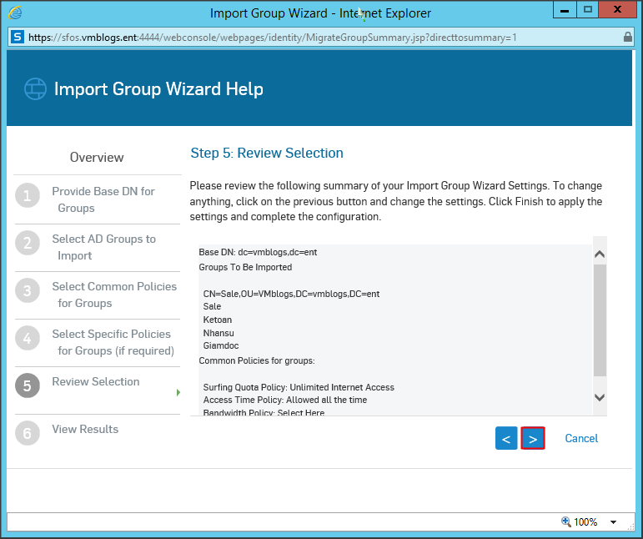Click the summary box scrollbar thumb

600,320
